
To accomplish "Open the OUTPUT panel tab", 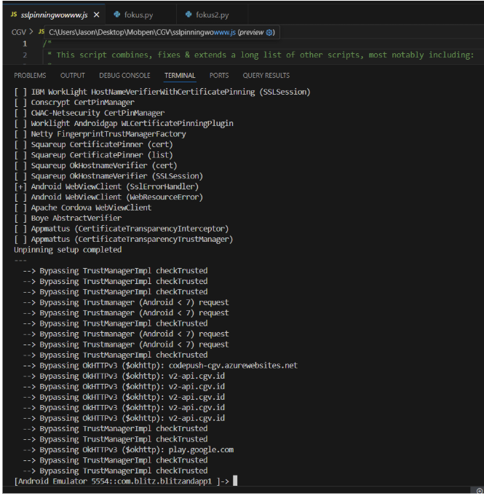I will pos(73,76).
